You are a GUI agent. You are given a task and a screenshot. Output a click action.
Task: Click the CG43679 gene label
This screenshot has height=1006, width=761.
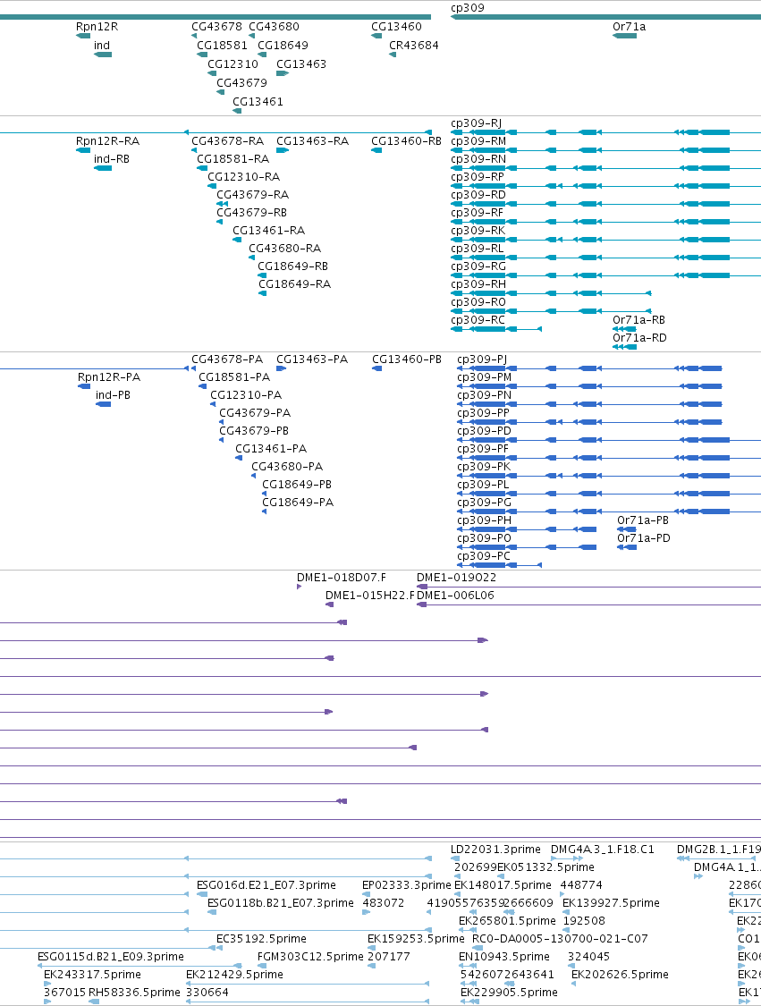(242, 83)
